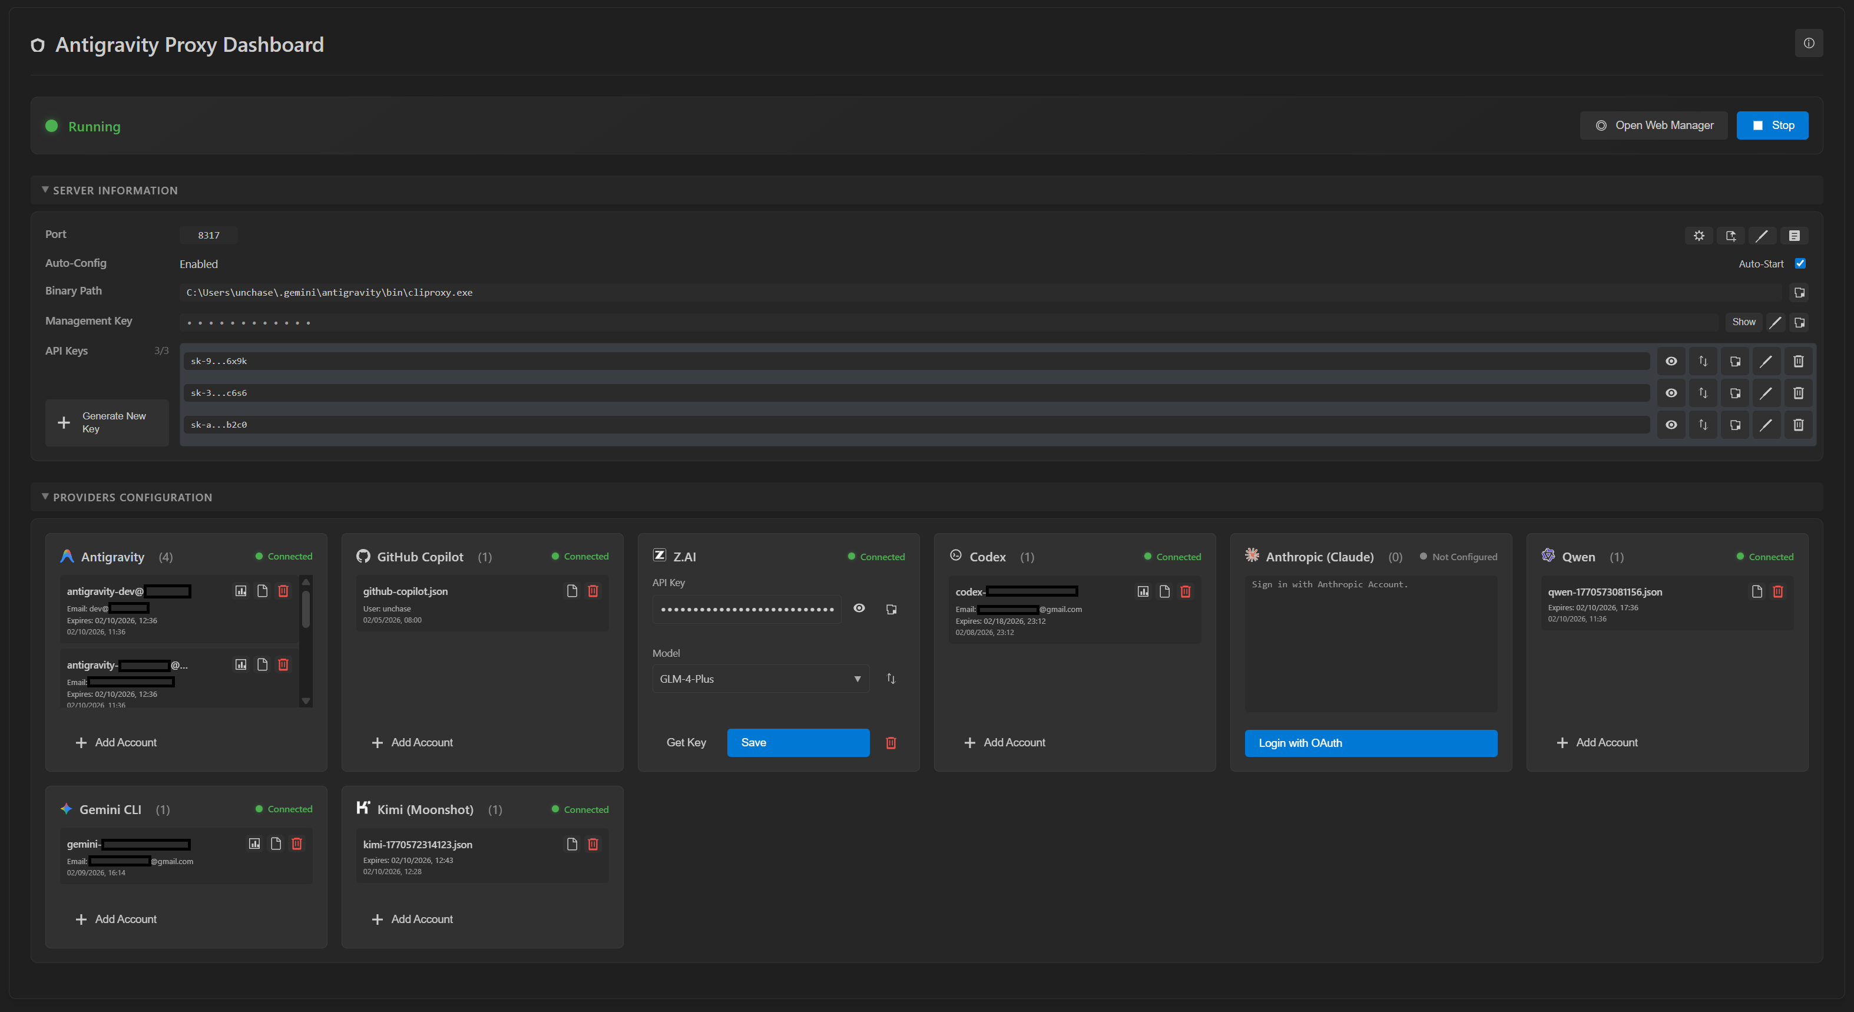
Task: Rotate the sk-9...6x9k API key with the swap icon
Action: point(1703,361)
